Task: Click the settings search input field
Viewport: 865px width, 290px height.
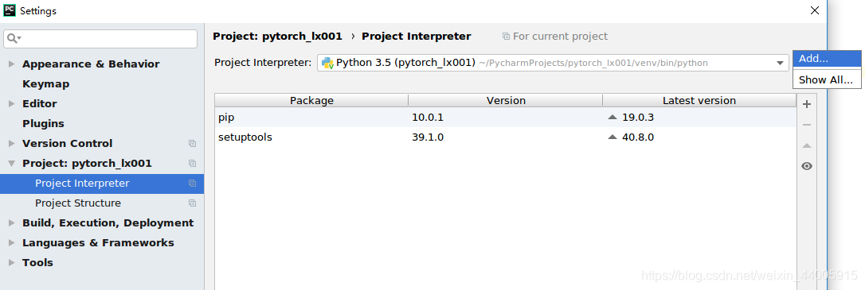Action: pos(100,38)
